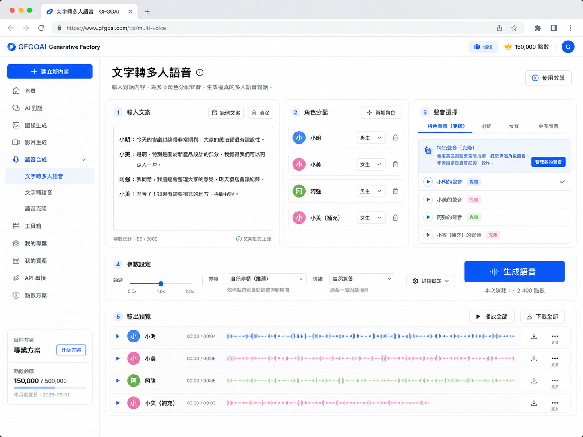This screenshot has width=583, height=437.
Task: Open more options for 阿強 track
Action: [555, 383]
